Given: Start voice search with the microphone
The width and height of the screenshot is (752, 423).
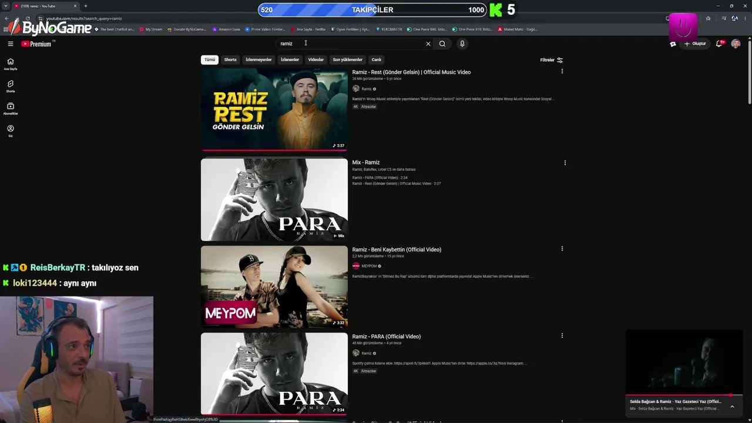Looking at the screenshot, I should pyautogui.click(x=462, y=43).
